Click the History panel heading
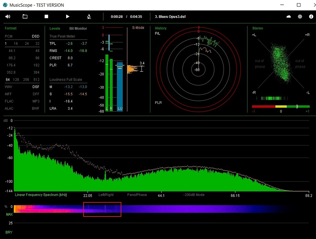The width and height of the screenshot is (316, 239). click(161, 28)
